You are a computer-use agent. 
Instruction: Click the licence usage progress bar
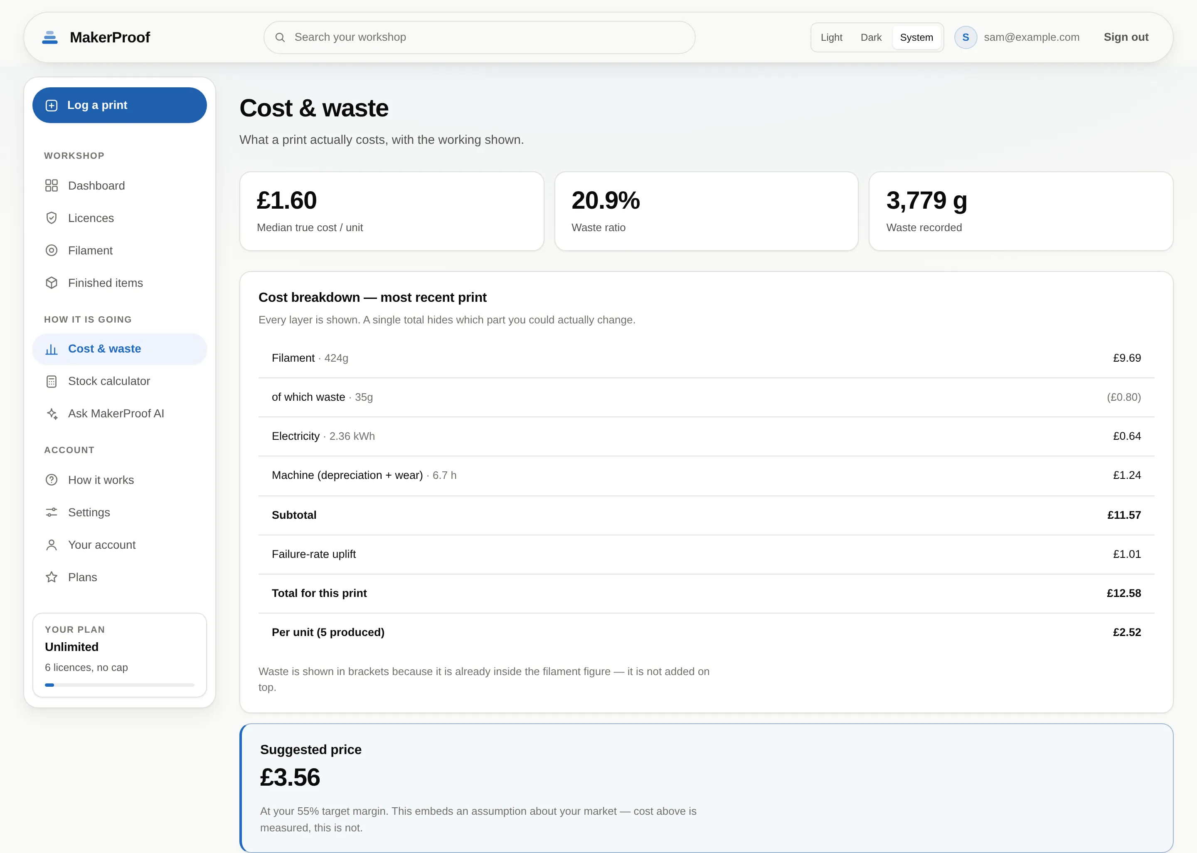120,685
